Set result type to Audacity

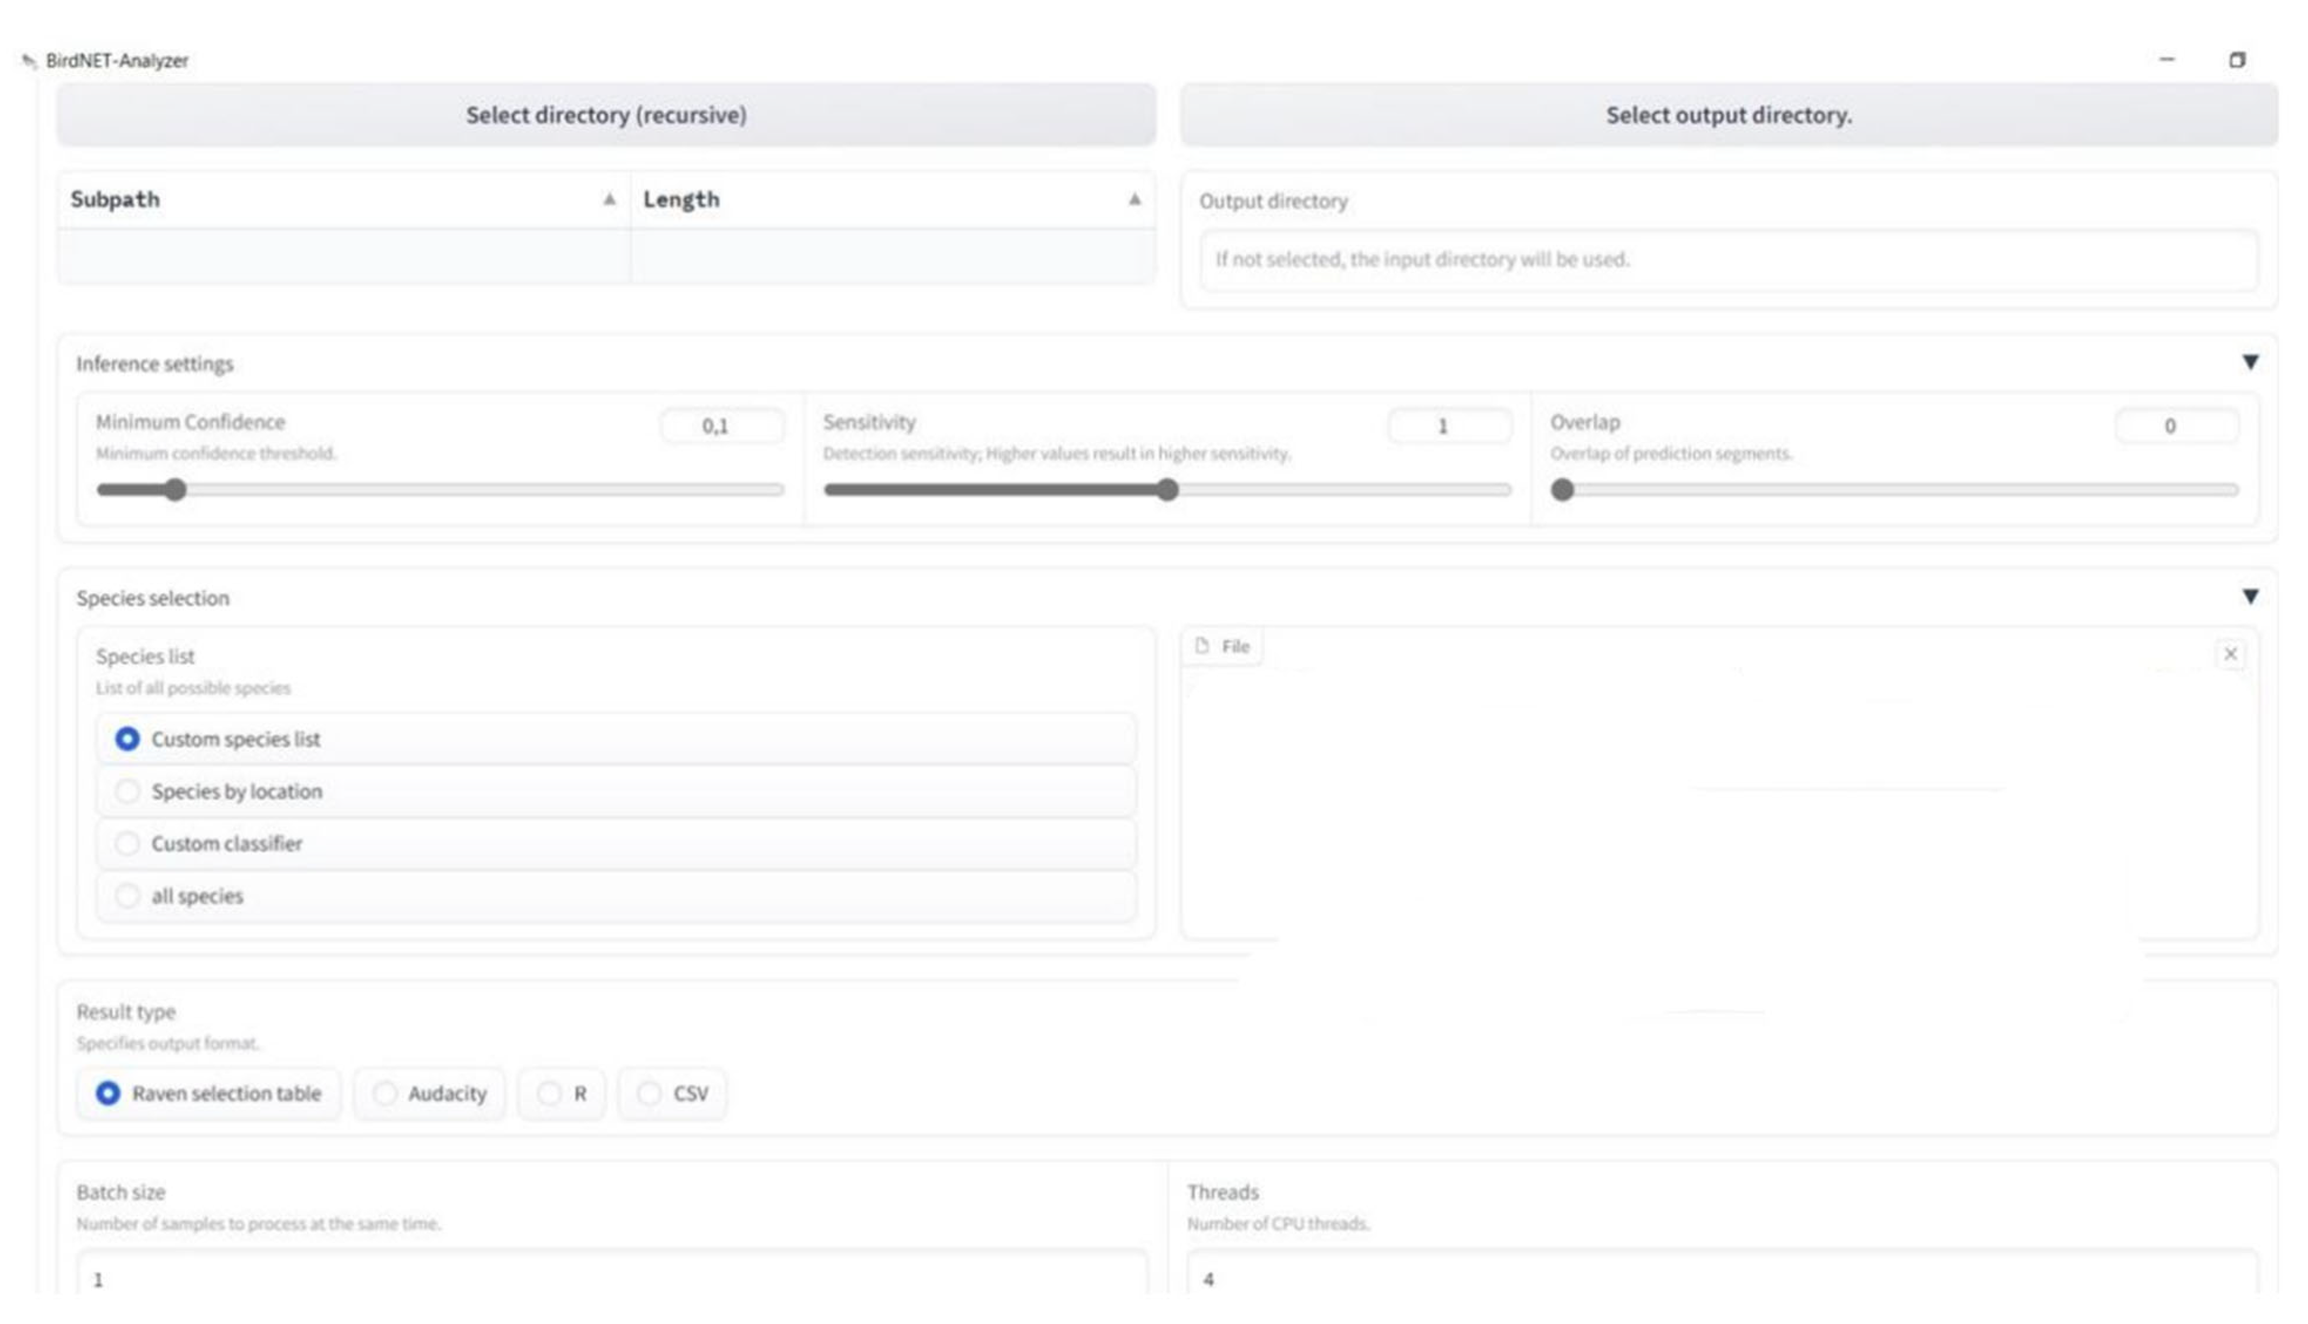[384, 1093]
